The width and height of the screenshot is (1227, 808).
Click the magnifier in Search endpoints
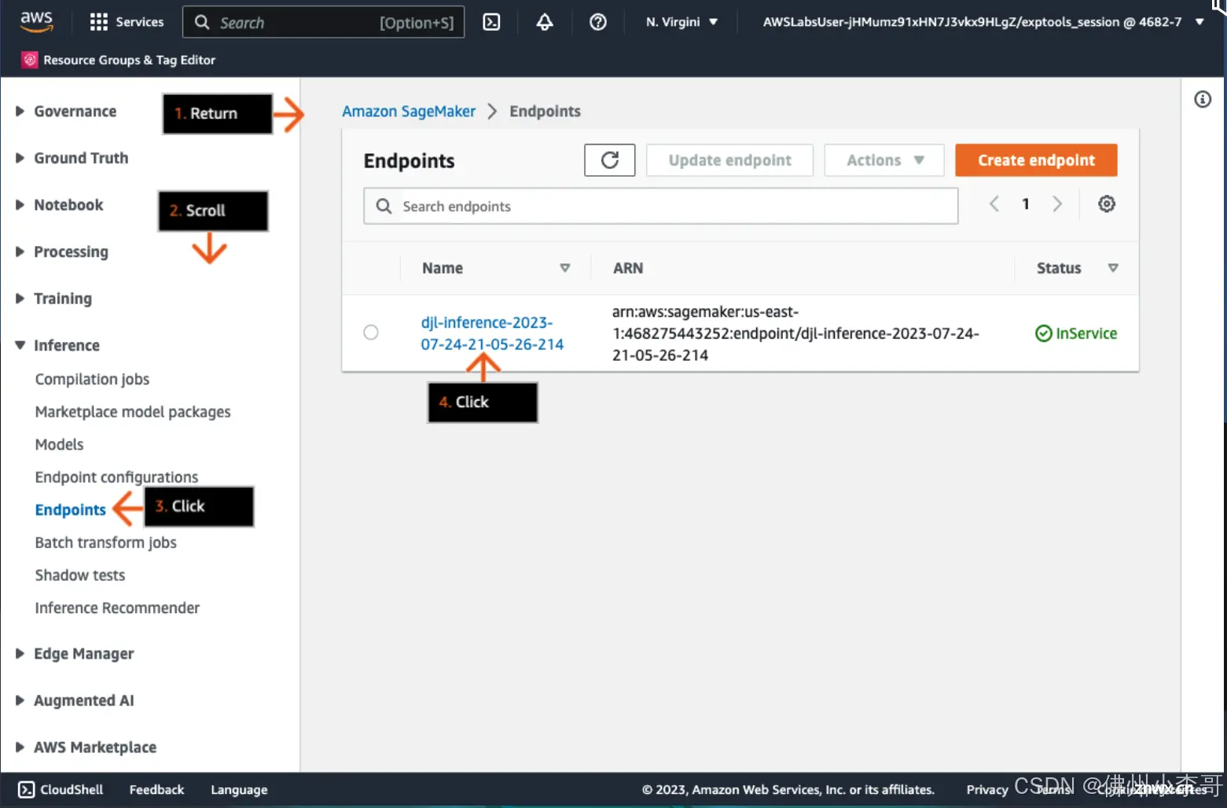(x=384, y=206)
